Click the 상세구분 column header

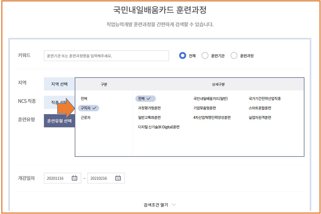218,84
